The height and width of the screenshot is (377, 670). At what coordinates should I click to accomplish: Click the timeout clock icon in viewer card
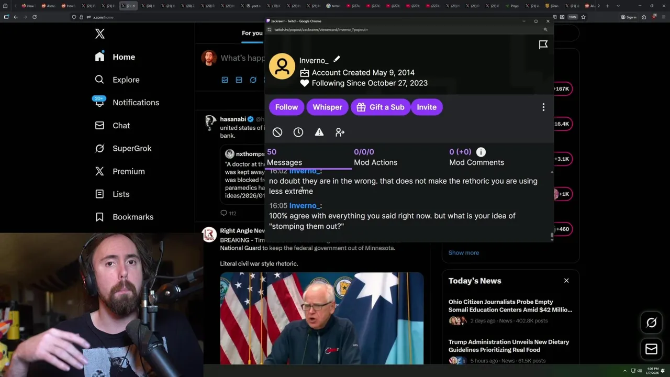(x=298, y=132)
